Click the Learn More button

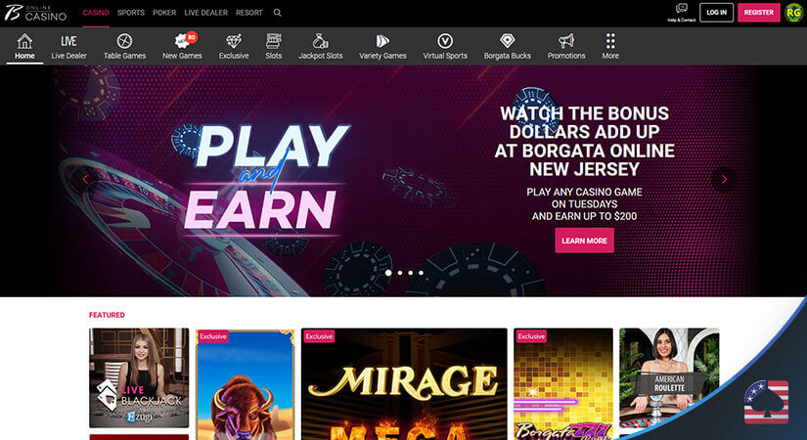(x=584, y=241)
